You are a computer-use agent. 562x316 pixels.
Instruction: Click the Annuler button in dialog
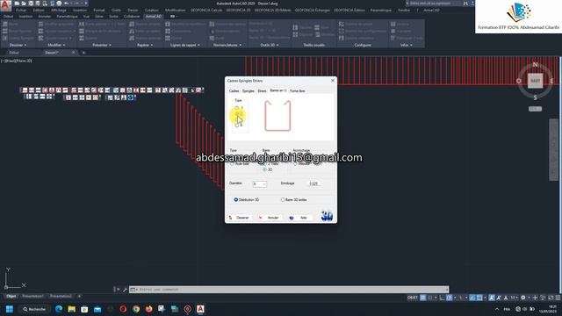pos(270,218)
